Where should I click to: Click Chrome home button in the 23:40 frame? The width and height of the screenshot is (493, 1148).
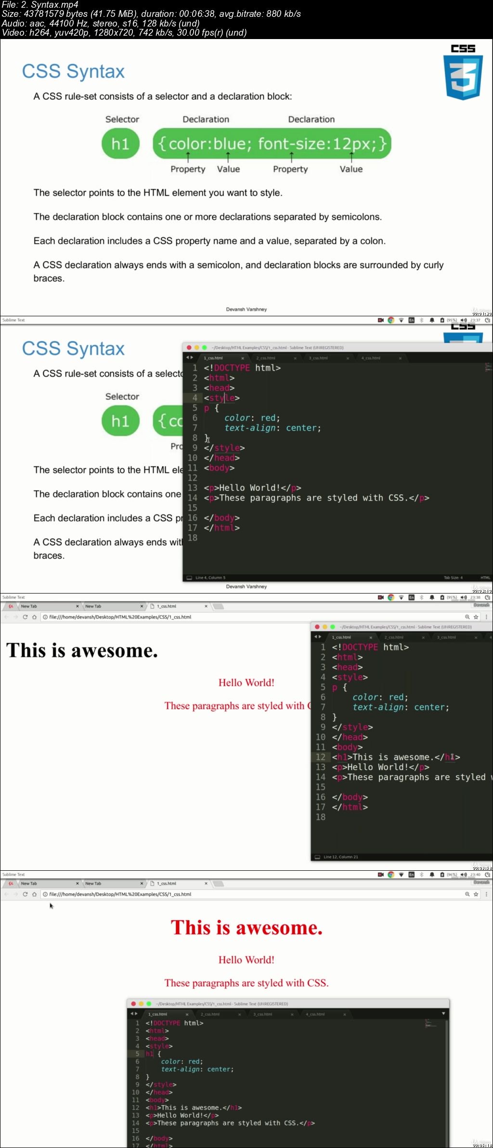[34, 894]
